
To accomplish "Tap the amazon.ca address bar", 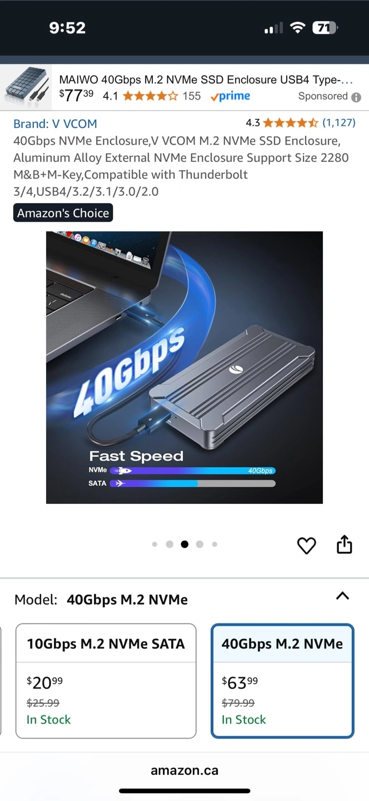I will pyautogui.click(x=184, y=771).
